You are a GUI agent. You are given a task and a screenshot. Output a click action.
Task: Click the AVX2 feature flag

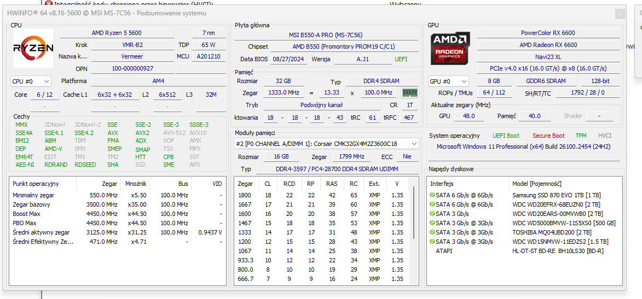click(x=142, y=132)
